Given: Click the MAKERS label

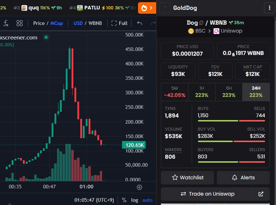Looking at the screenshot, I should 173,150.
